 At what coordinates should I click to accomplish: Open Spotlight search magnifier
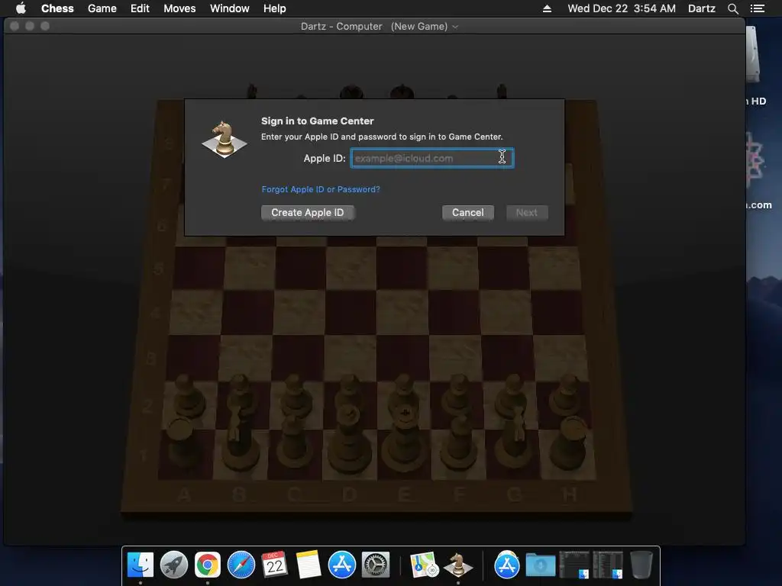[732, 8]
